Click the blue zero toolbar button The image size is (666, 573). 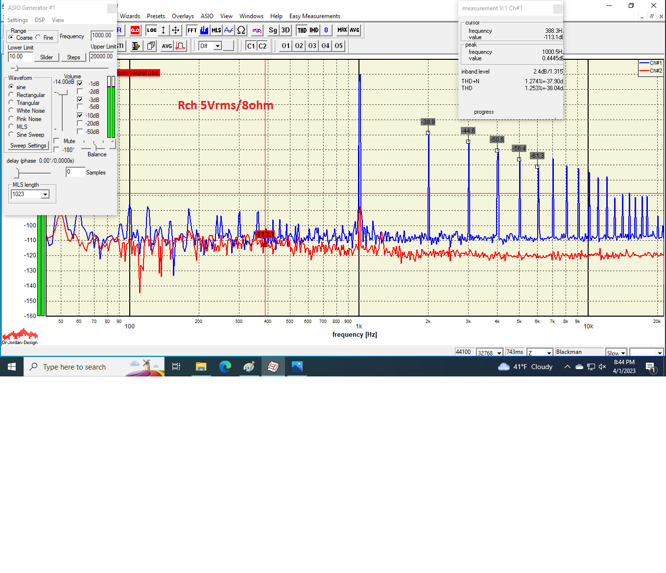pyautogui.click(x=326, y=30)
